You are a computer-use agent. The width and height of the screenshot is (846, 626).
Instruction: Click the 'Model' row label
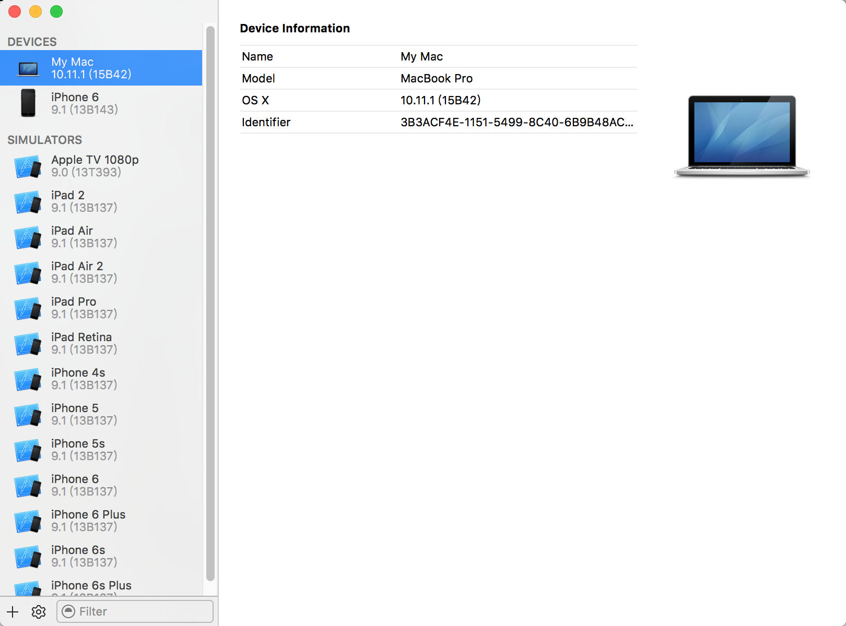point(258,78)
